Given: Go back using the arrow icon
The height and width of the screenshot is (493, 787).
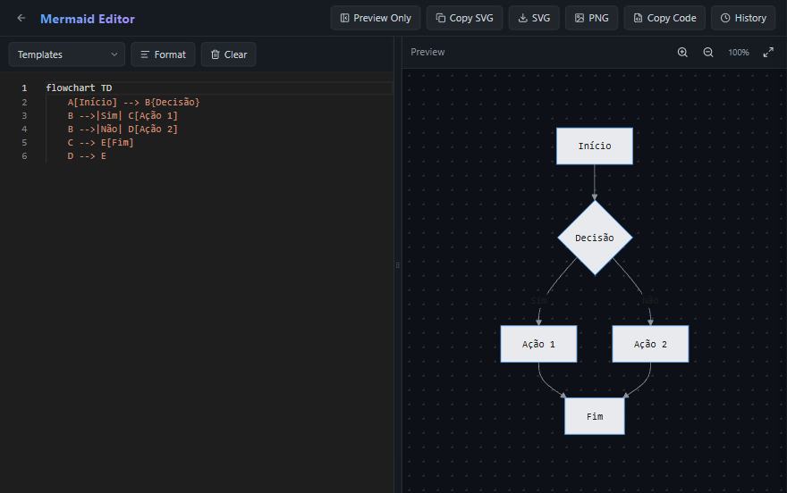Looking at the screenshot, I should [x=21, y=18].
